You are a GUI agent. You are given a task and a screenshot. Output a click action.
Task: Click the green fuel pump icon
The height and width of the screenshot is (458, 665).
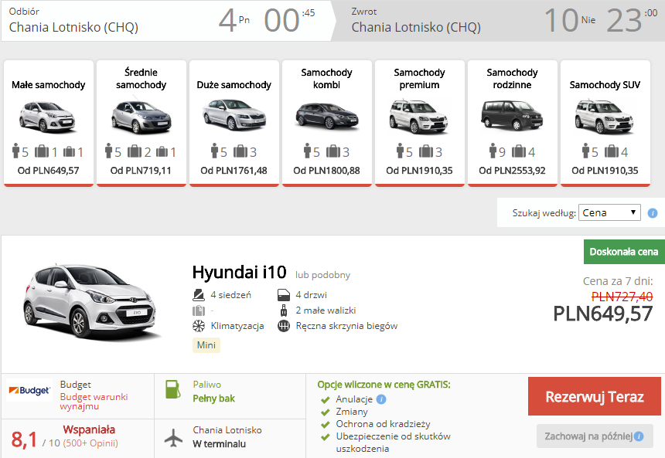pyautogui.click(x=172, y=389)
